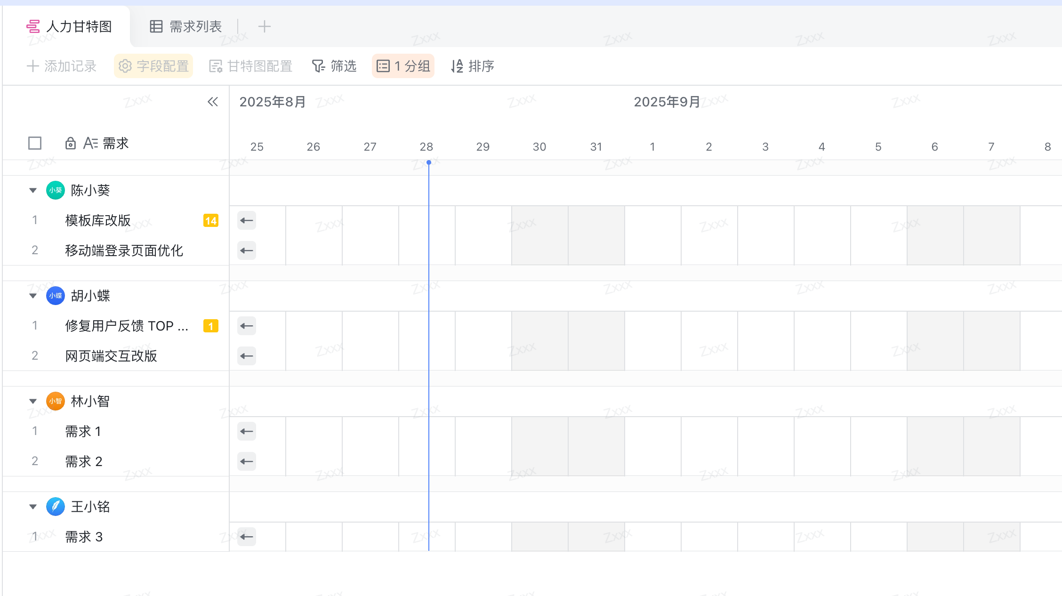Click the add new view plus icon
This screenshot has height=596, width=1062.
coord(265,26)
